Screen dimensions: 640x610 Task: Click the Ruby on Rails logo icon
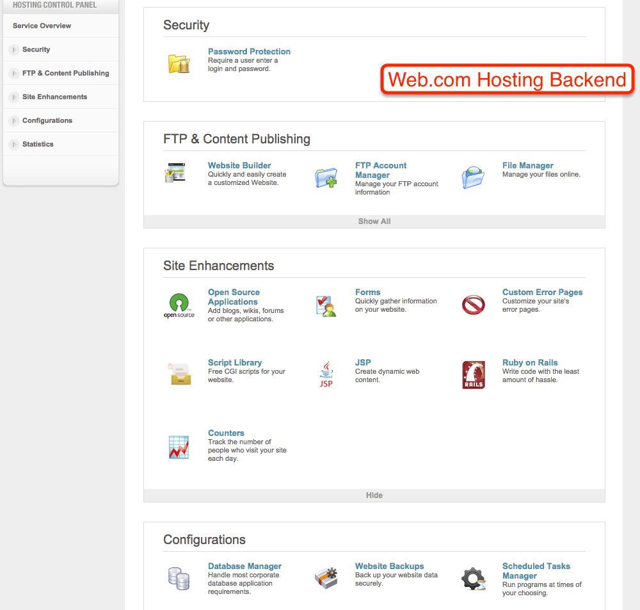pyautogui.click(x=474, y=375)
